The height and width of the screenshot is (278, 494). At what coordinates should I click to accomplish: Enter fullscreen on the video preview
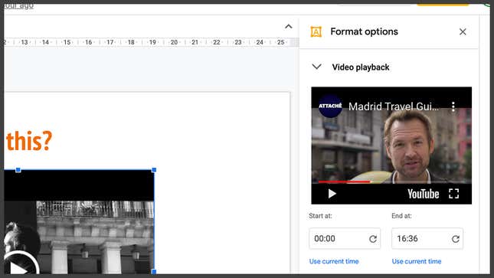[453, 194]
